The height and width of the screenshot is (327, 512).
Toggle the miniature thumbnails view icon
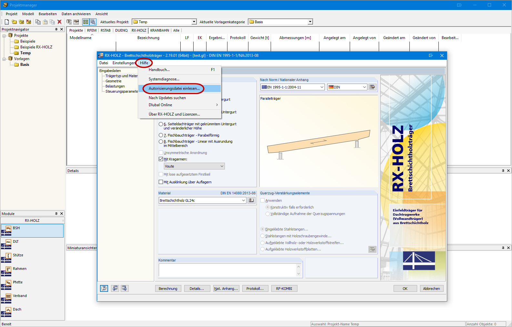[85, 22]
